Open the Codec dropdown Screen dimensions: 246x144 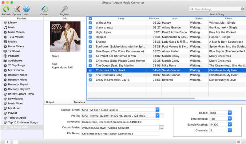click(230, 113)
